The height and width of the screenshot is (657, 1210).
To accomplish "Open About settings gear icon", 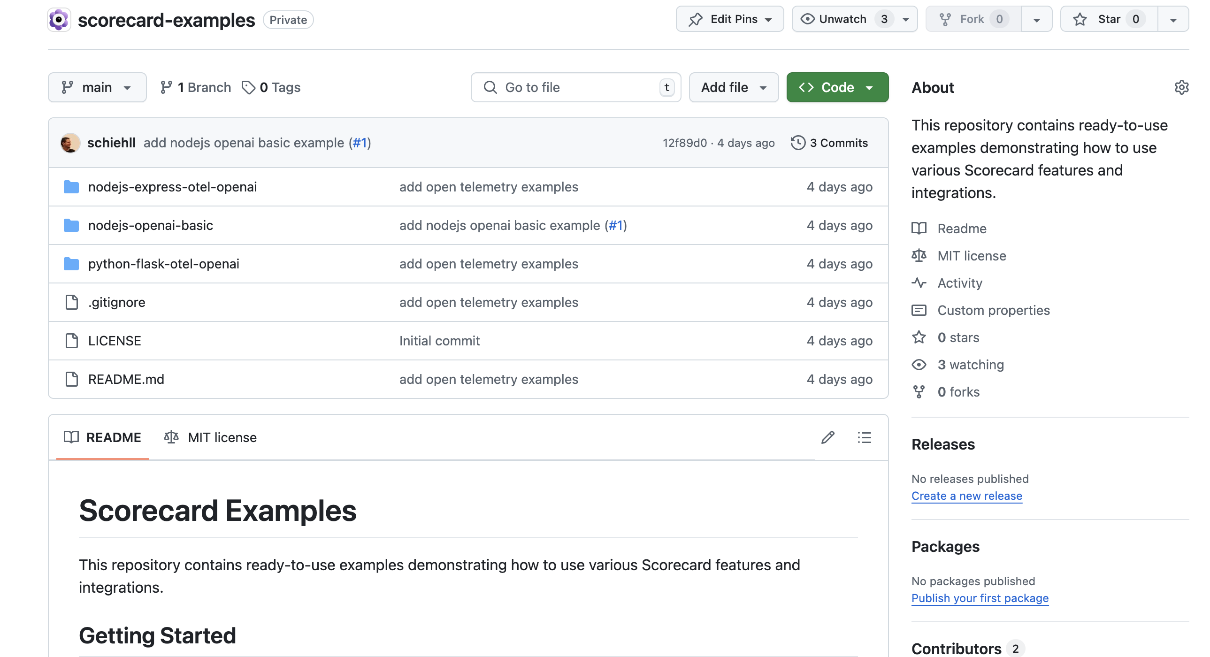I will click(x=1181, y=87).
